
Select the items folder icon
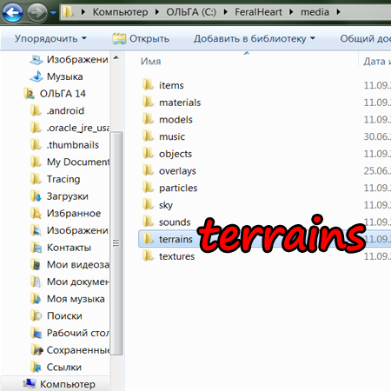point(148,84)
